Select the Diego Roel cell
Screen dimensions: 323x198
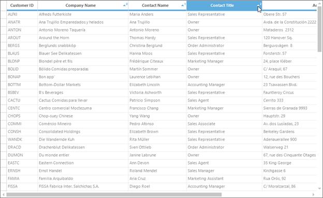coord(157,186)
